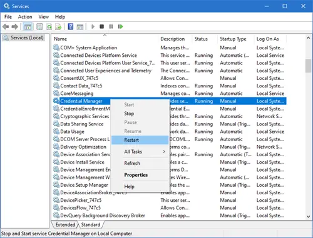Select Connected User Experiences and Telemetry
The image size is (313, 238).
pyautogui.click(x=169, y=71)
